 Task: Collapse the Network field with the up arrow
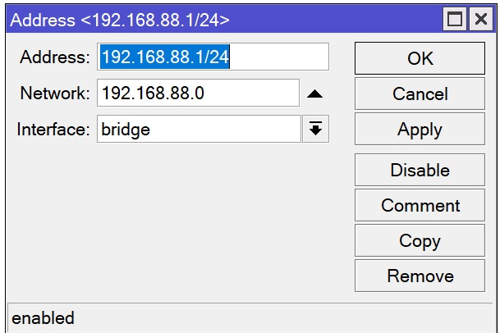tap(314, 94)
